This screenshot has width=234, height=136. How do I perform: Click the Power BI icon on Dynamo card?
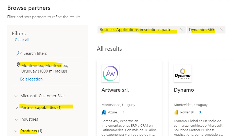tap(176, 112)
